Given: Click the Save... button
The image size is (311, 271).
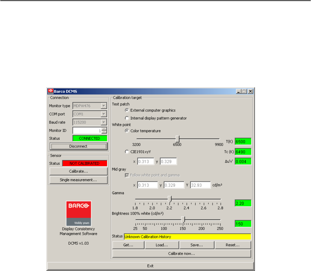Looking at the screenshot, I should pos(197,245).
